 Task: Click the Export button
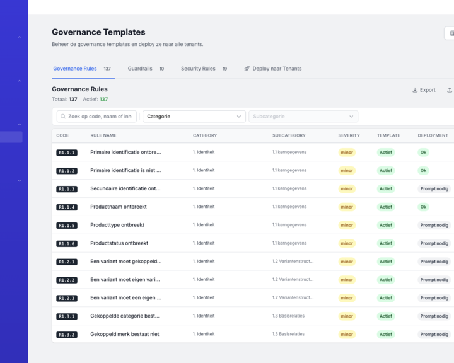pos(424,90)
